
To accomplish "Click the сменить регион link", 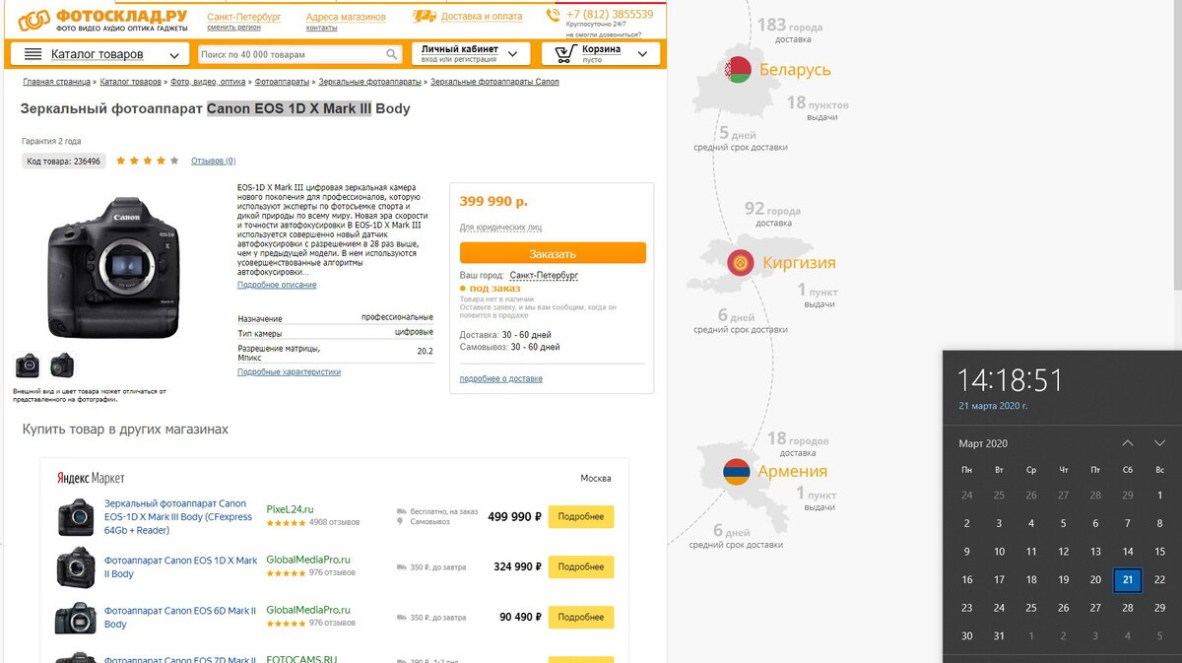I will (x=233, y=28).
